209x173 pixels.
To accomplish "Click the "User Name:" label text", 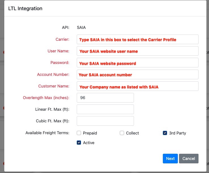I will tap(58, 51).
